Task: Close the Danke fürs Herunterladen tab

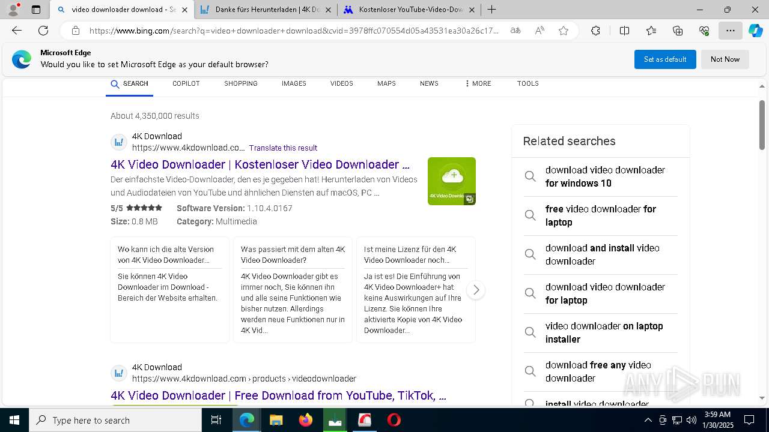Action: point(328,10)
